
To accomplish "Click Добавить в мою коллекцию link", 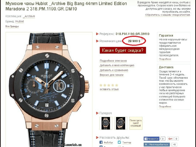I will (117, 65).
